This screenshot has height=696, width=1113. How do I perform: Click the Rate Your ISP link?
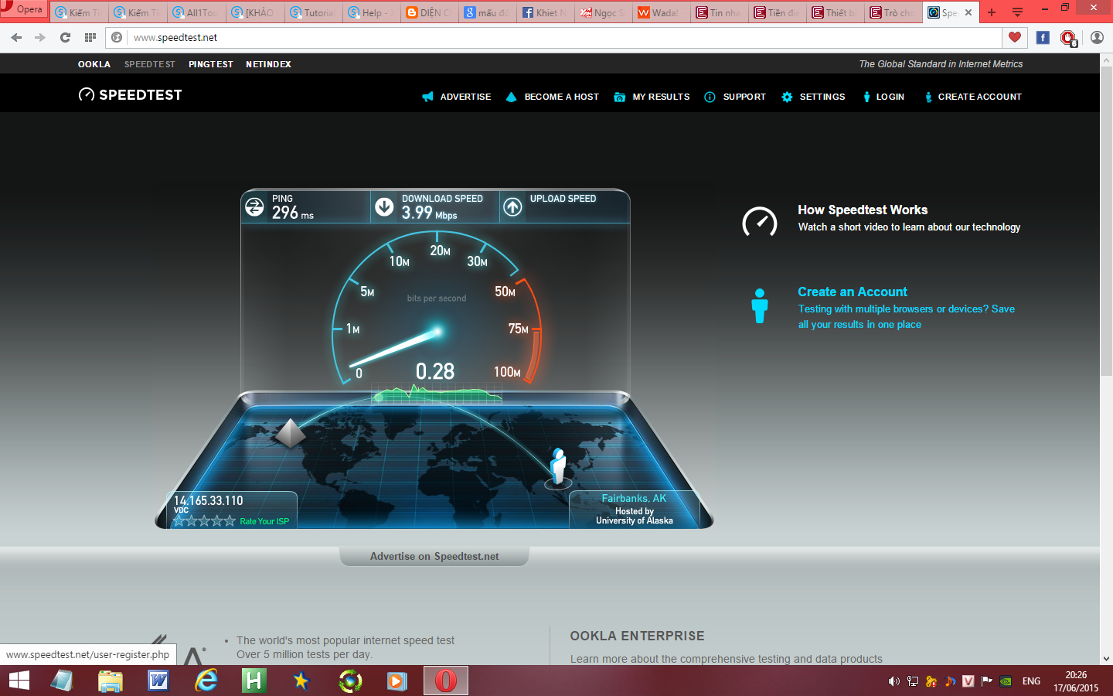coord(264,521)
